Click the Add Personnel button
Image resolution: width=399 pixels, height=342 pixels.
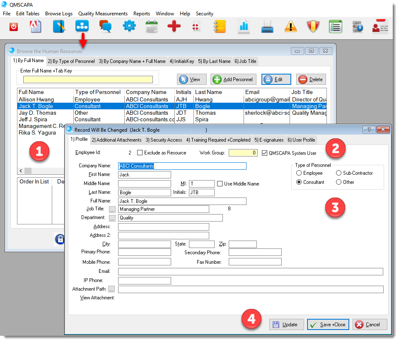tap(234, 79)
